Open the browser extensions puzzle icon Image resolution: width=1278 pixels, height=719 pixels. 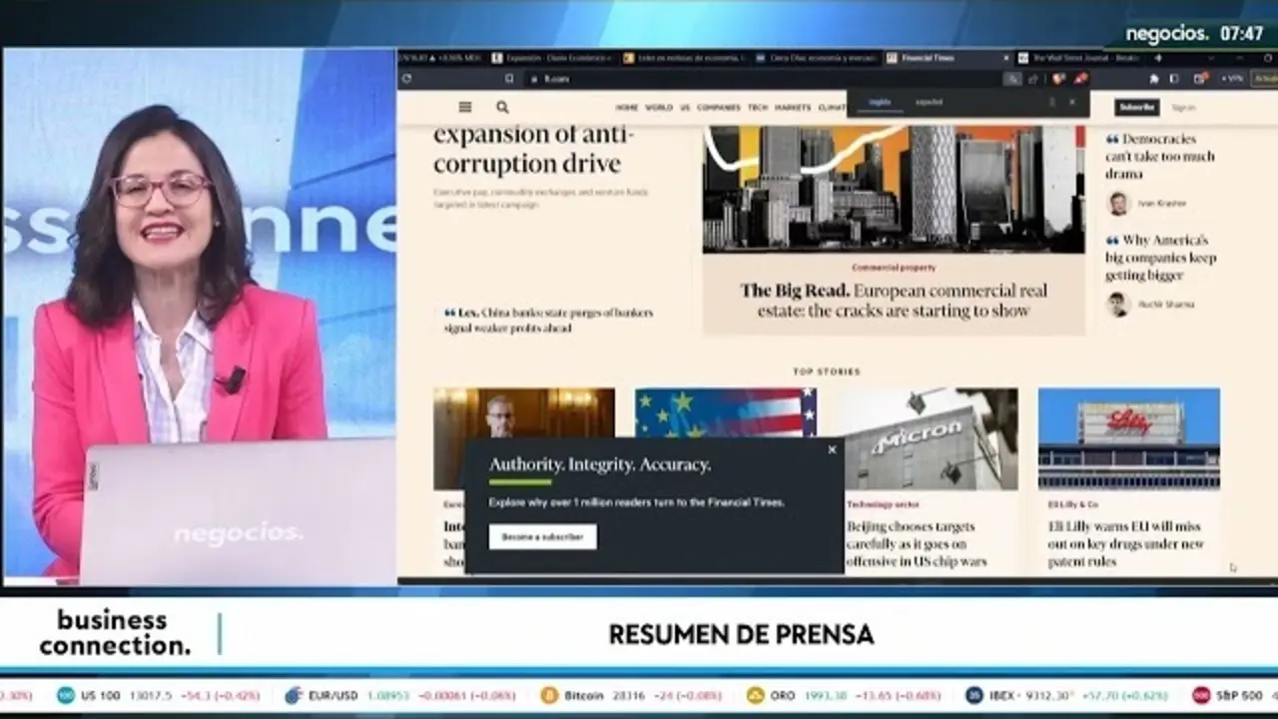[1154, 79]
